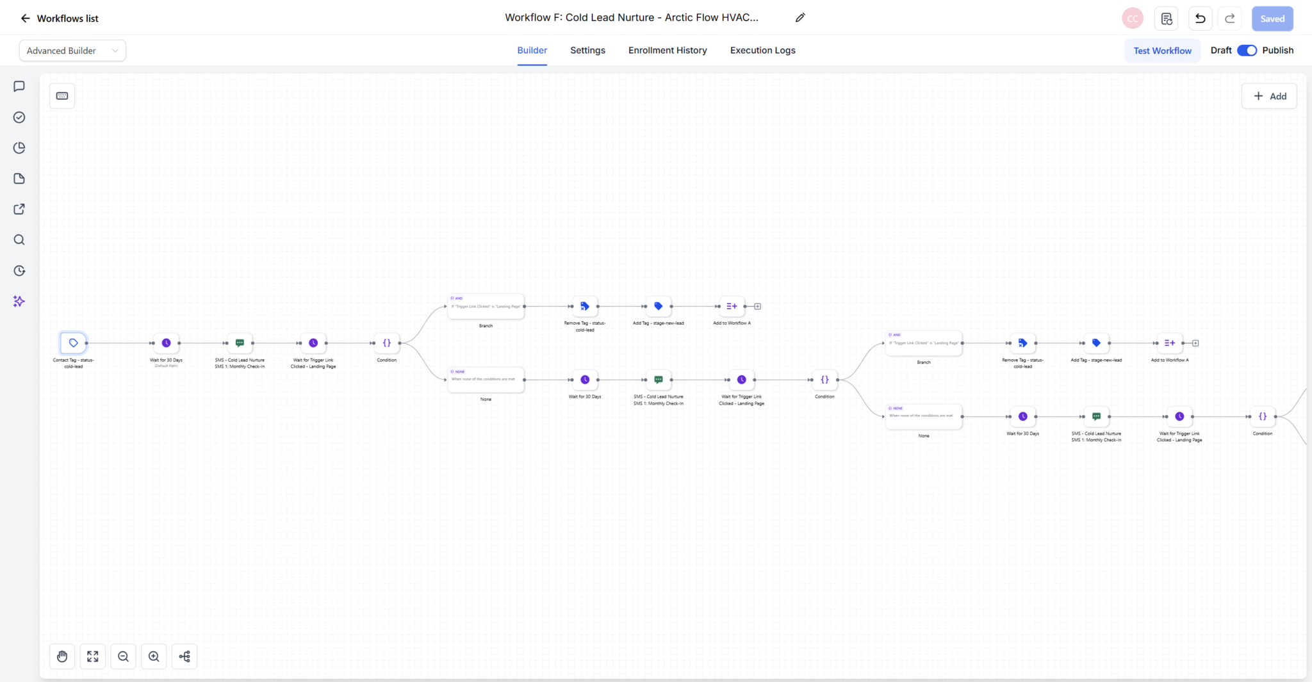Screen dimensions: 1312x682
Task: Open keyboard shortcuts icon on canvas
Action: coord(62,96)
